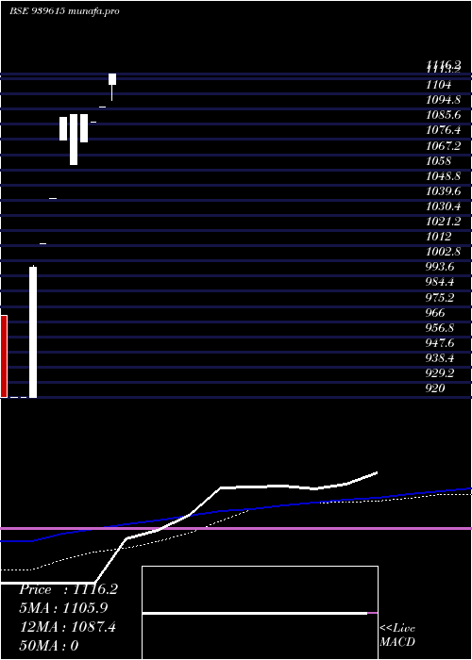Click the 1076.4 price axis label
472x660 pixels.
[443, 130]
